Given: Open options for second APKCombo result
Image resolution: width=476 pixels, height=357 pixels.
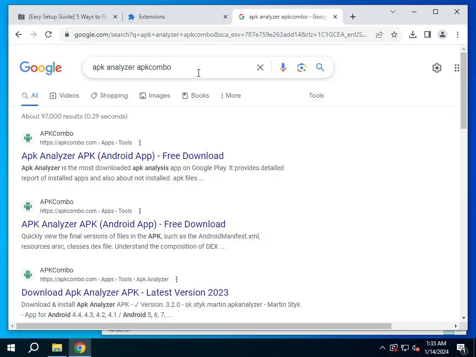Looking at the screenshot, I should point(139,211).
